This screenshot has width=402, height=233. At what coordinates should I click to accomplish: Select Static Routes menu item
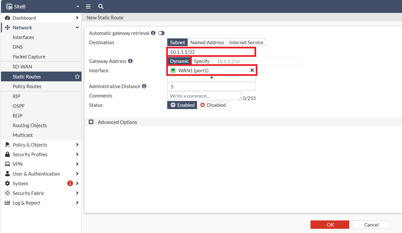tap(41, 76)
